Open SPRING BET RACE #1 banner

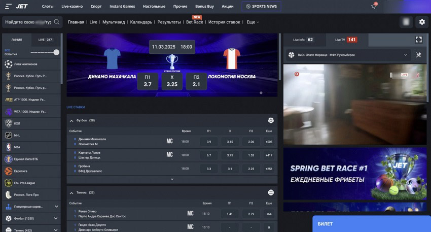click(x=355, y=174)
